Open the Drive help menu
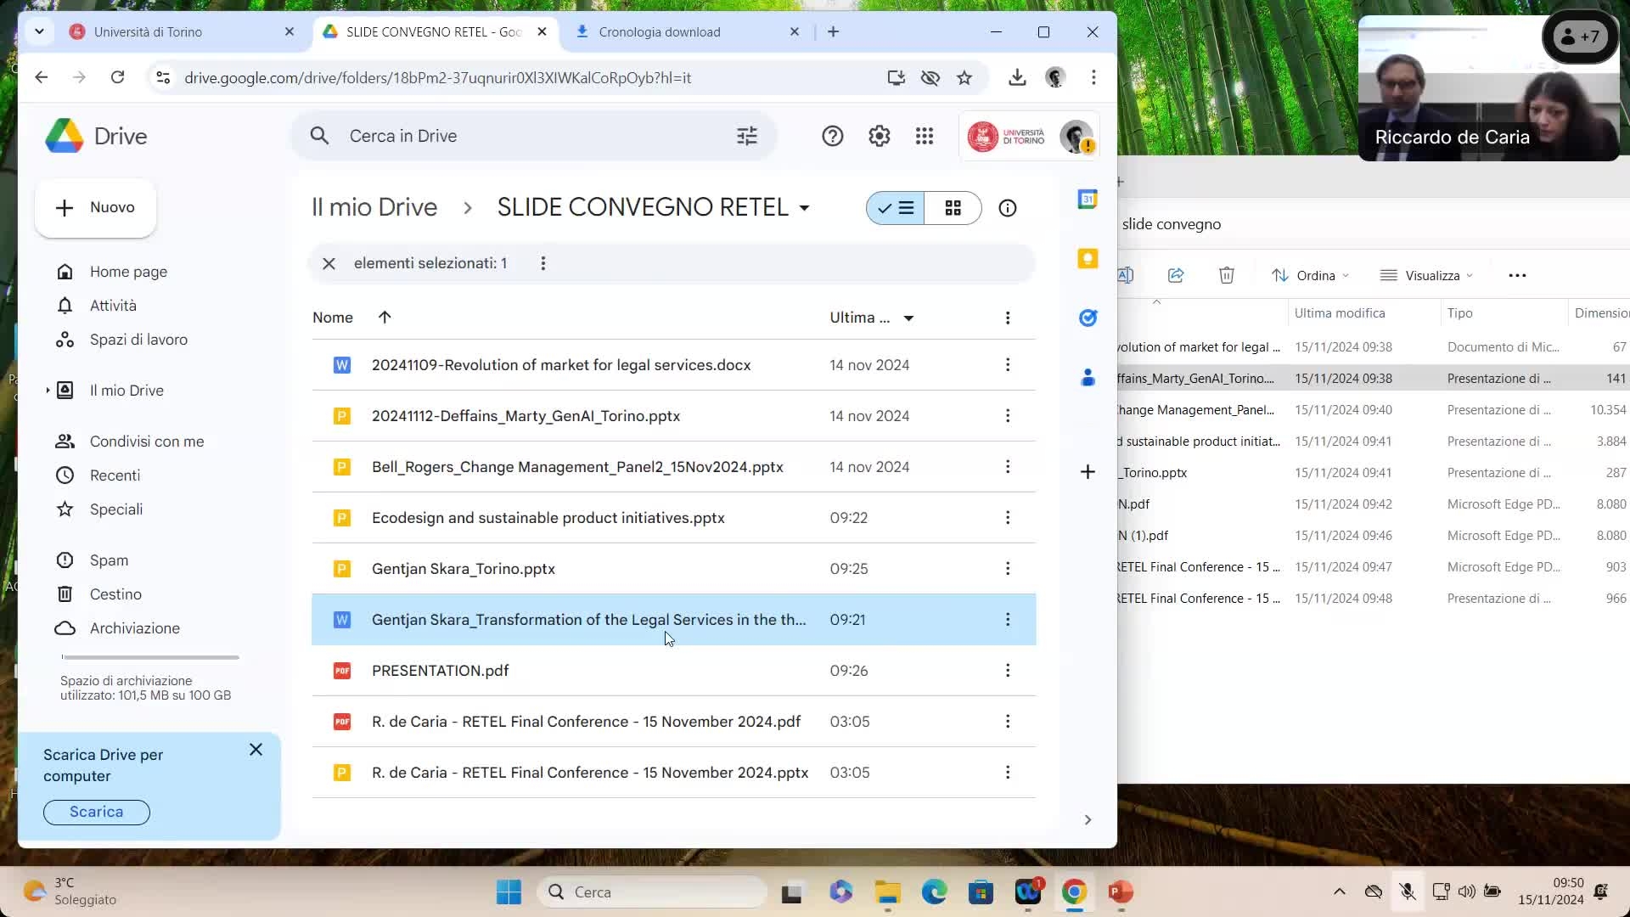 (832, 136)
